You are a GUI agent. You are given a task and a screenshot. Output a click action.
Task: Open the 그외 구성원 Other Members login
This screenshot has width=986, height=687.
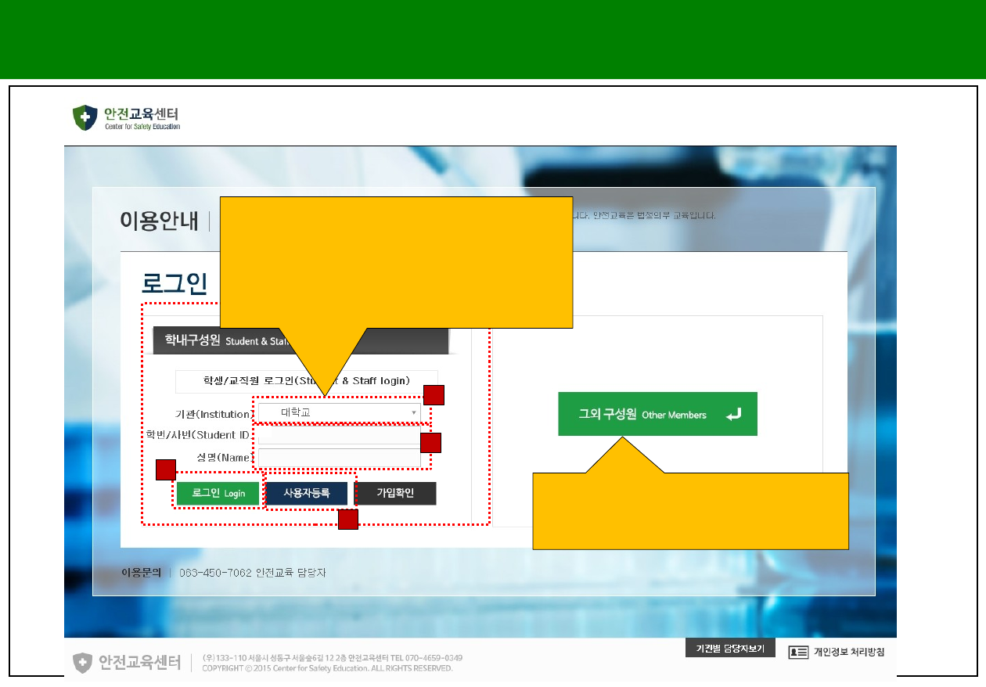pyautogui.click(x=657, y=414)
